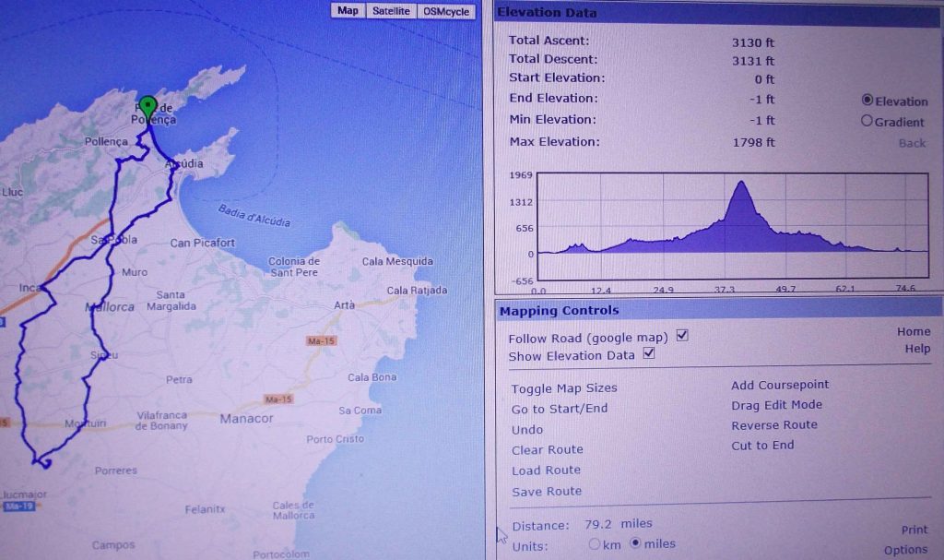
Task: Select the OSMcycle map layer
Action: 445,11
